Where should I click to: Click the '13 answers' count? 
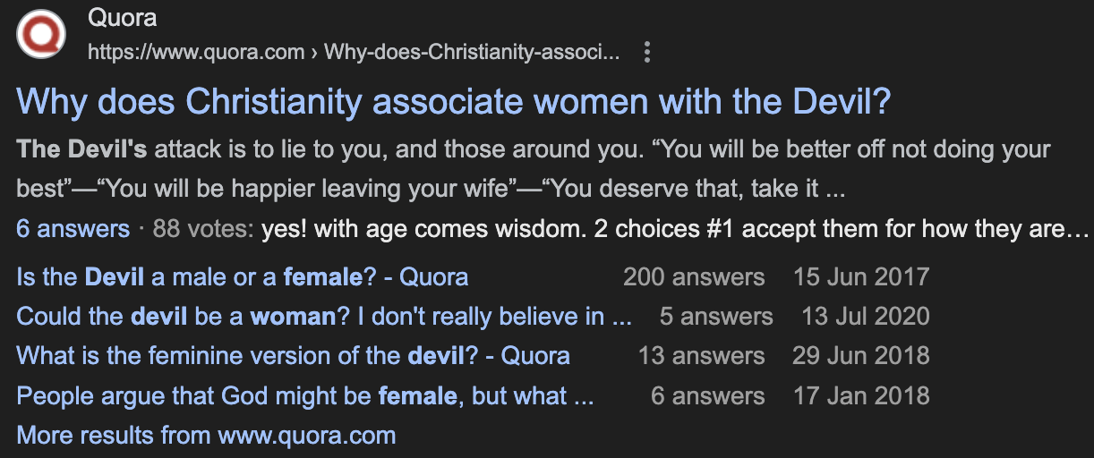point(701,355)
